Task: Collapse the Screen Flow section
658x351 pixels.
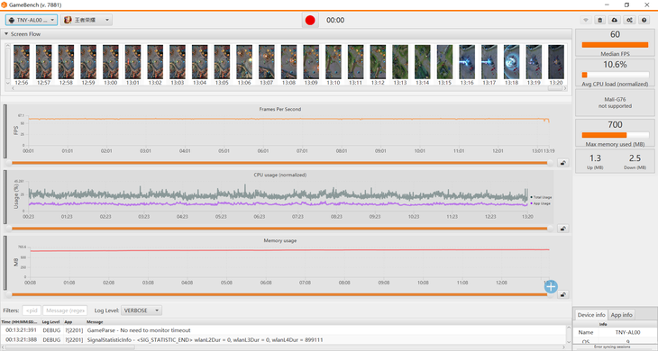Action: (6, 34)
